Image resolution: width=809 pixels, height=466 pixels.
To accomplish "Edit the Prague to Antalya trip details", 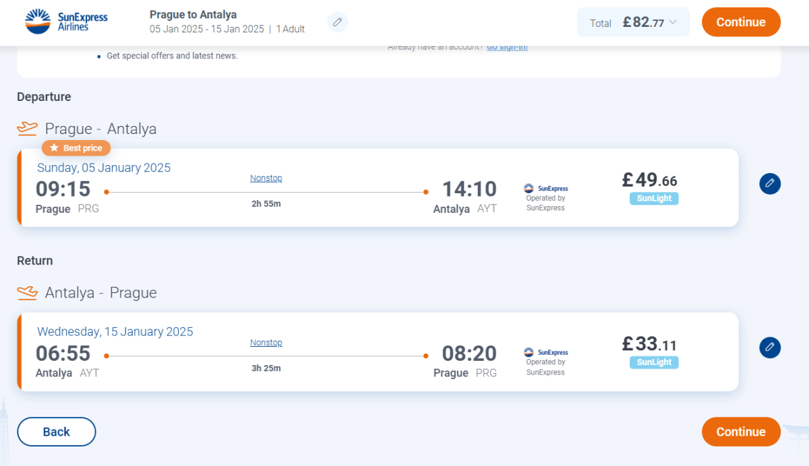I will (x=338, y=22).
